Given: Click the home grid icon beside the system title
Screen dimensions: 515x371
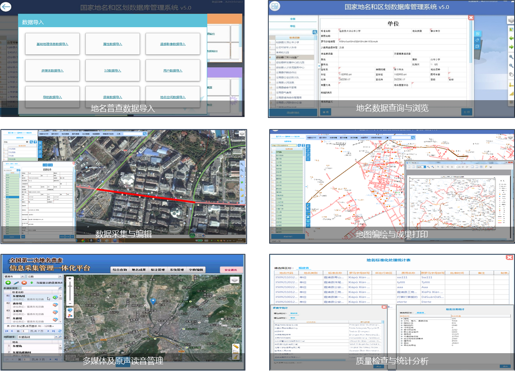Looking at the screenshot, I should click(276, 6).
